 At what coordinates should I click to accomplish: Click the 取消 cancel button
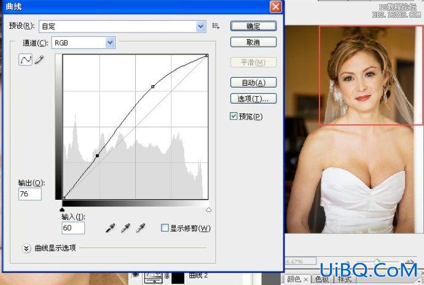point(253,42)
